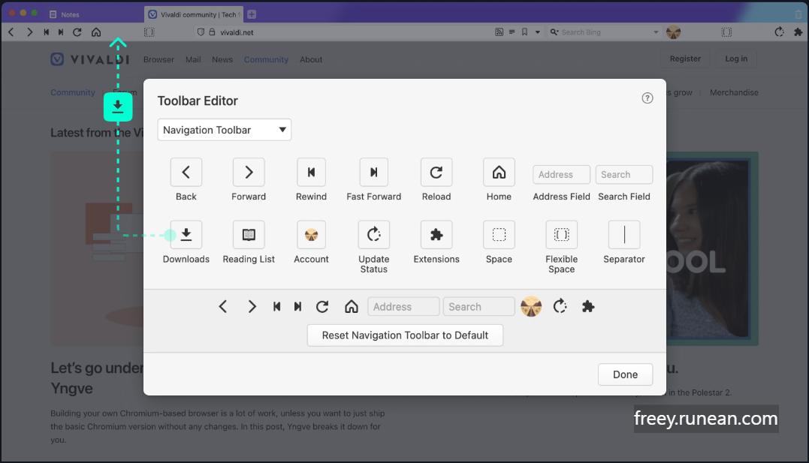
Task: Click home icon in editor preview toolbar
Action: coord(352,307)
